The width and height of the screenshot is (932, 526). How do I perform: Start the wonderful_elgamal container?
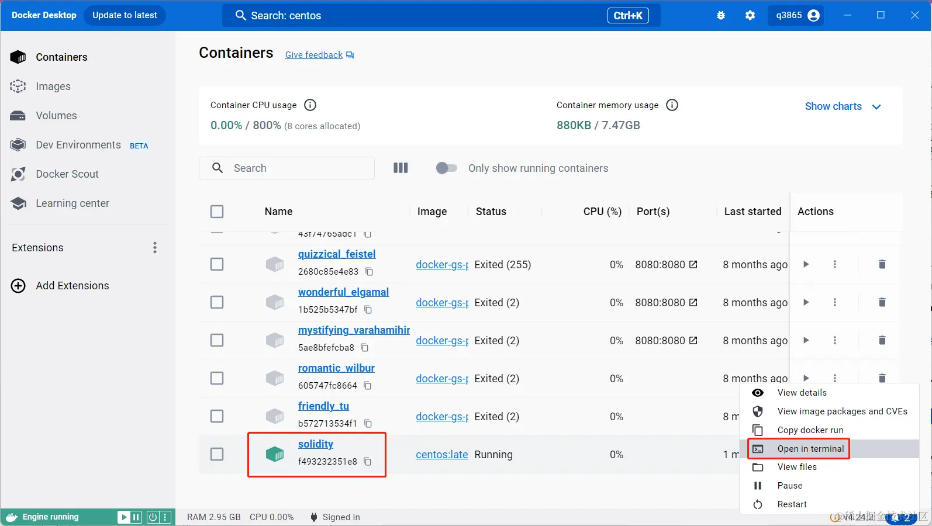tap(806, 303)
